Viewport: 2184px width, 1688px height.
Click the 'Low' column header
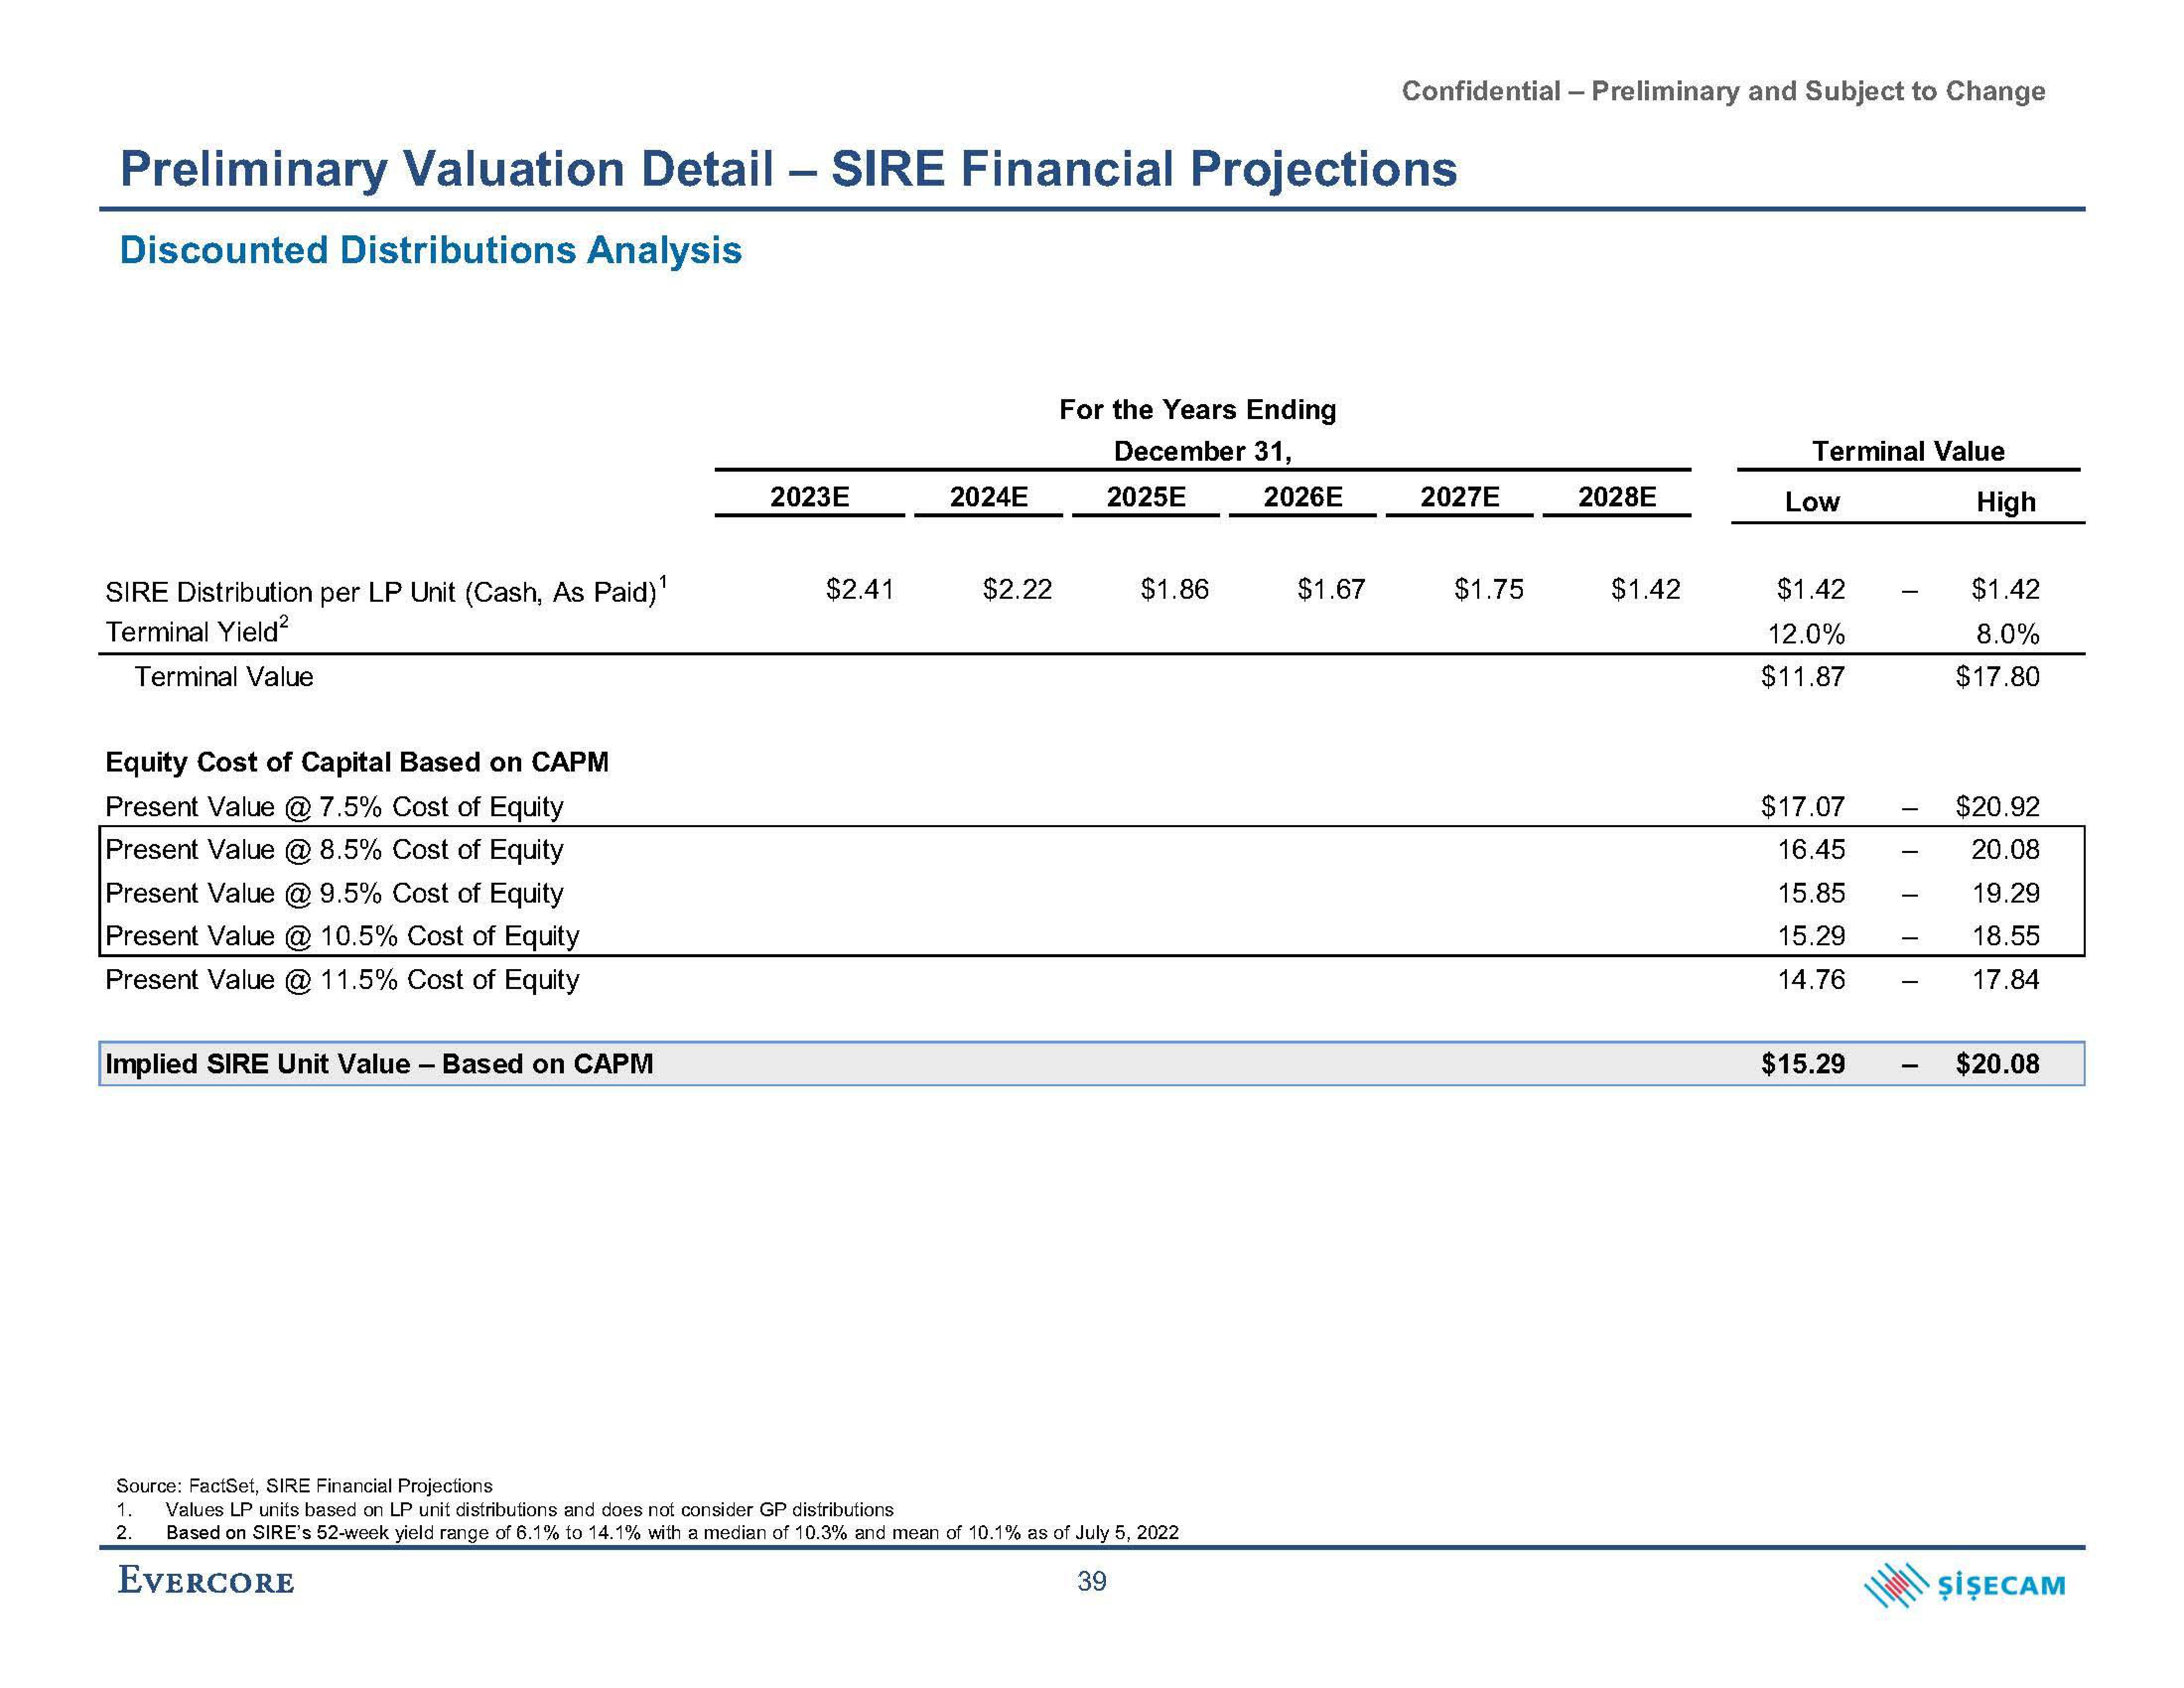pyautogui.click(x=1812, y=502)
